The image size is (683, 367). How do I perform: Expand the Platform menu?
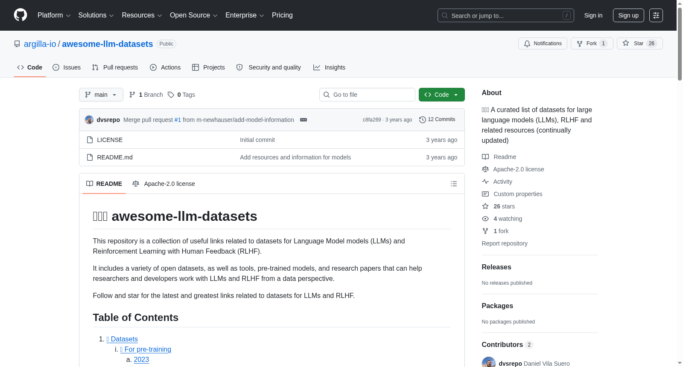54,15
